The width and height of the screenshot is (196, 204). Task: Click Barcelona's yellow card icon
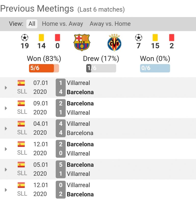[x=41, y=38]
